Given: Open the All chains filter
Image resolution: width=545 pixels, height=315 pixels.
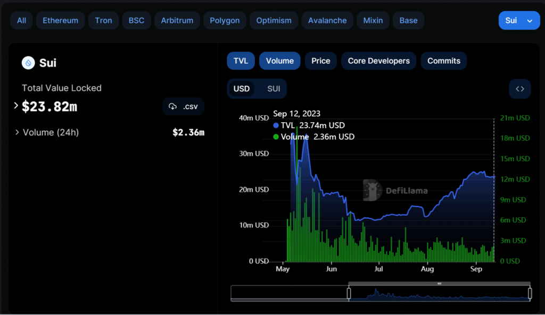Looking at the screenshot, I should [x=21, y=20].
